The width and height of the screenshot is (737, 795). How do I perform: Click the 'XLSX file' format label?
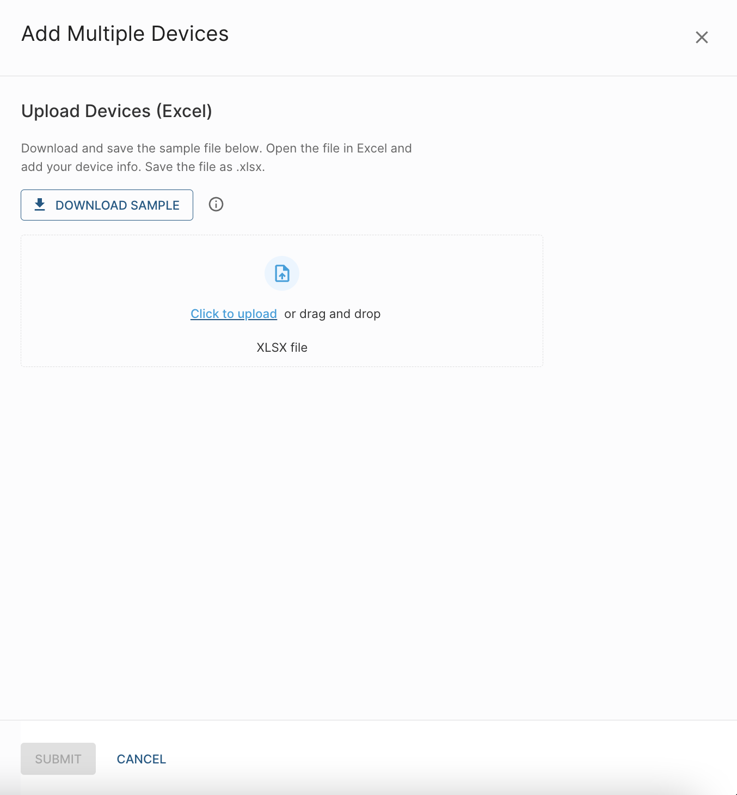pos(282,347)
